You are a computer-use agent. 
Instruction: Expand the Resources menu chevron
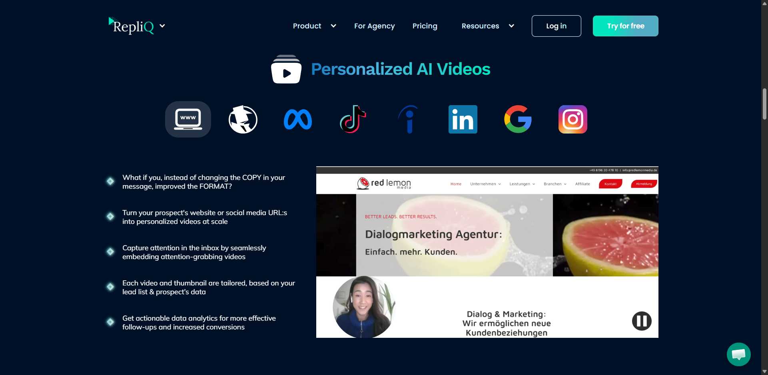511,26
